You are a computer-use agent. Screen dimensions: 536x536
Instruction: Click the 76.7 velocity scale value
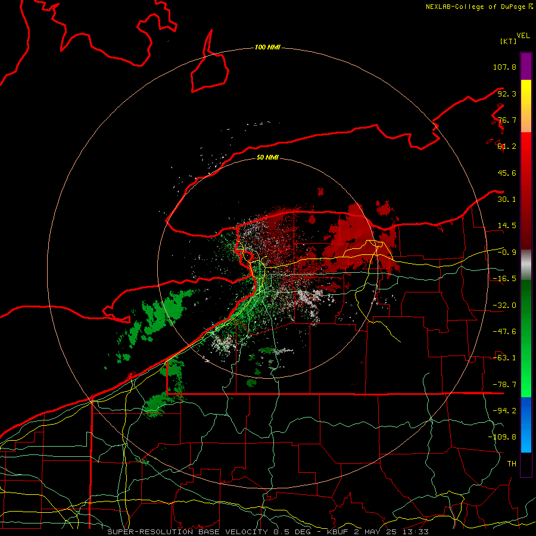[507, 120]
